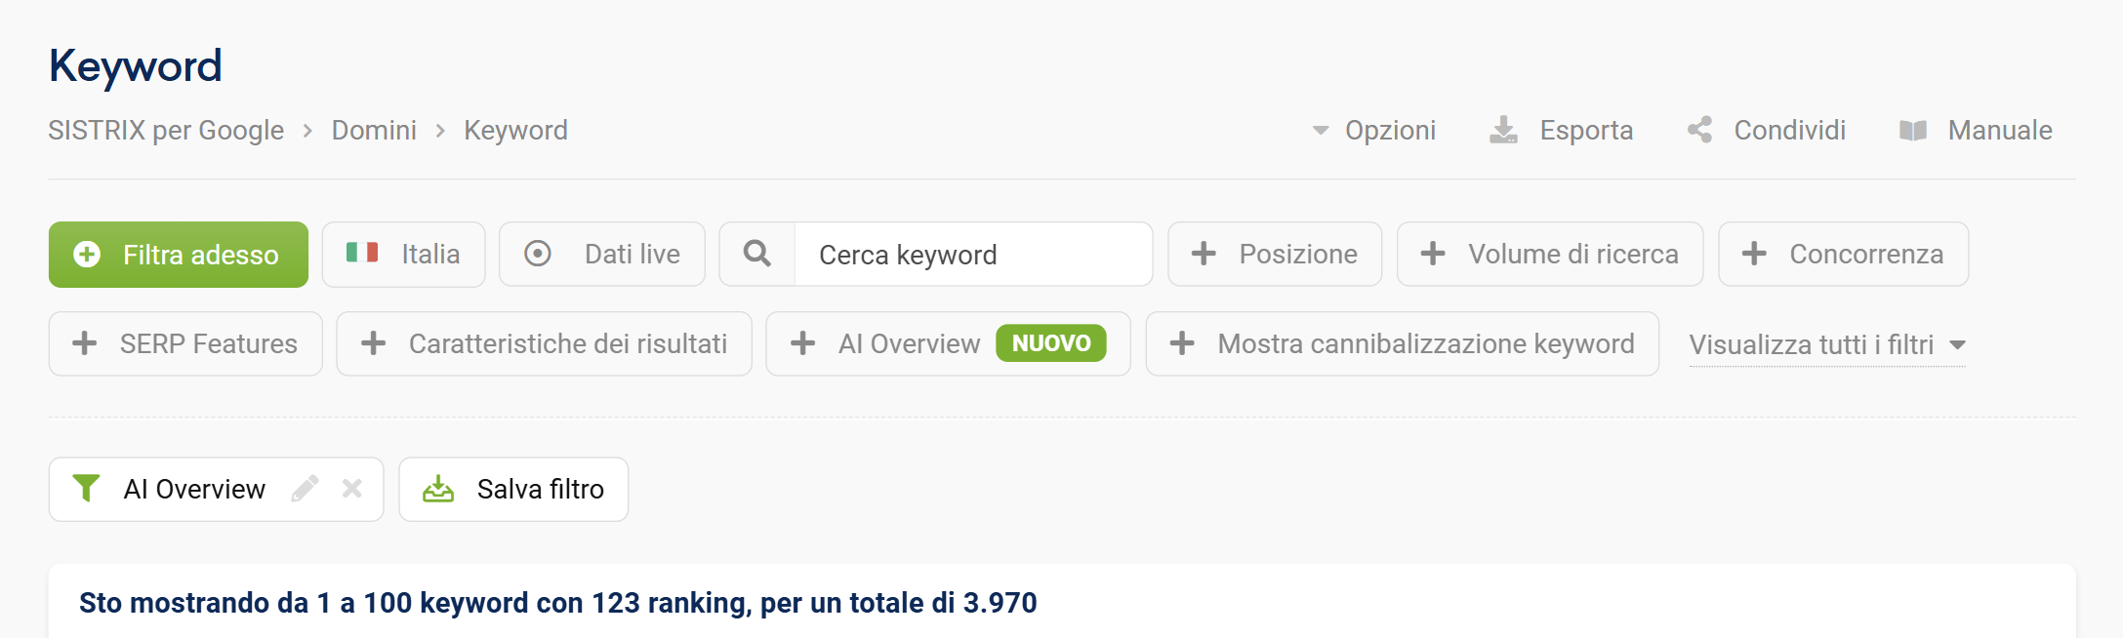Screen dimensions: 2123x638
Task: Click the green funnel icon on the filter chip
Action: 87,489
